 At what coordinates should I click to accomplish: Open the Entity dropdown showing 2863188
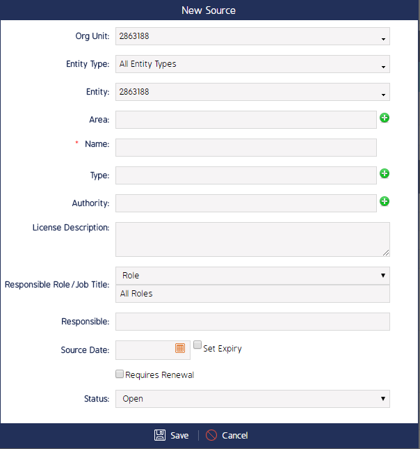252,92
